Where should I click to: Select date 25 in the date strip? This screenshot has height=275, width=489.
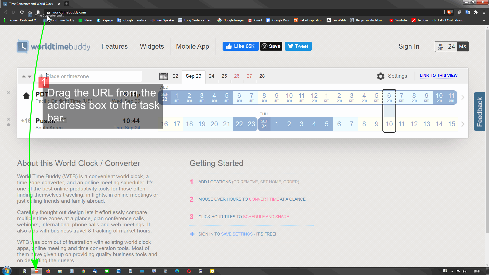click(x=224, y=76)
